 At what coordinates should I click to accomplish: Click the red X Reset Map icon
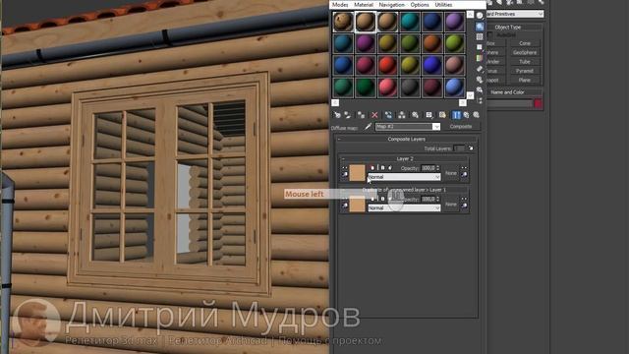coord(374,115)
